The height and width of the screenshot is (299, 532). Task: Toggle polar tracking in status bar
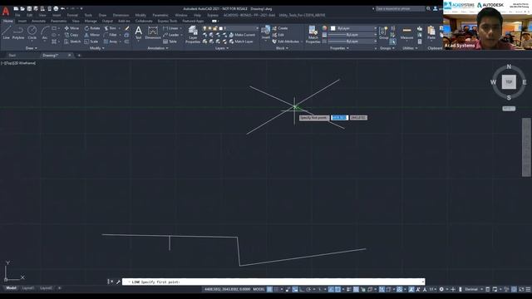(308, 289)
